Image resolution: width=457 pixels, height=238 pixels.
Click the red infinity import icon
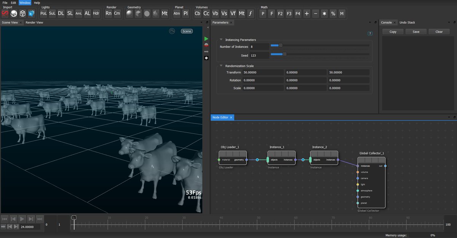point(5,13)
